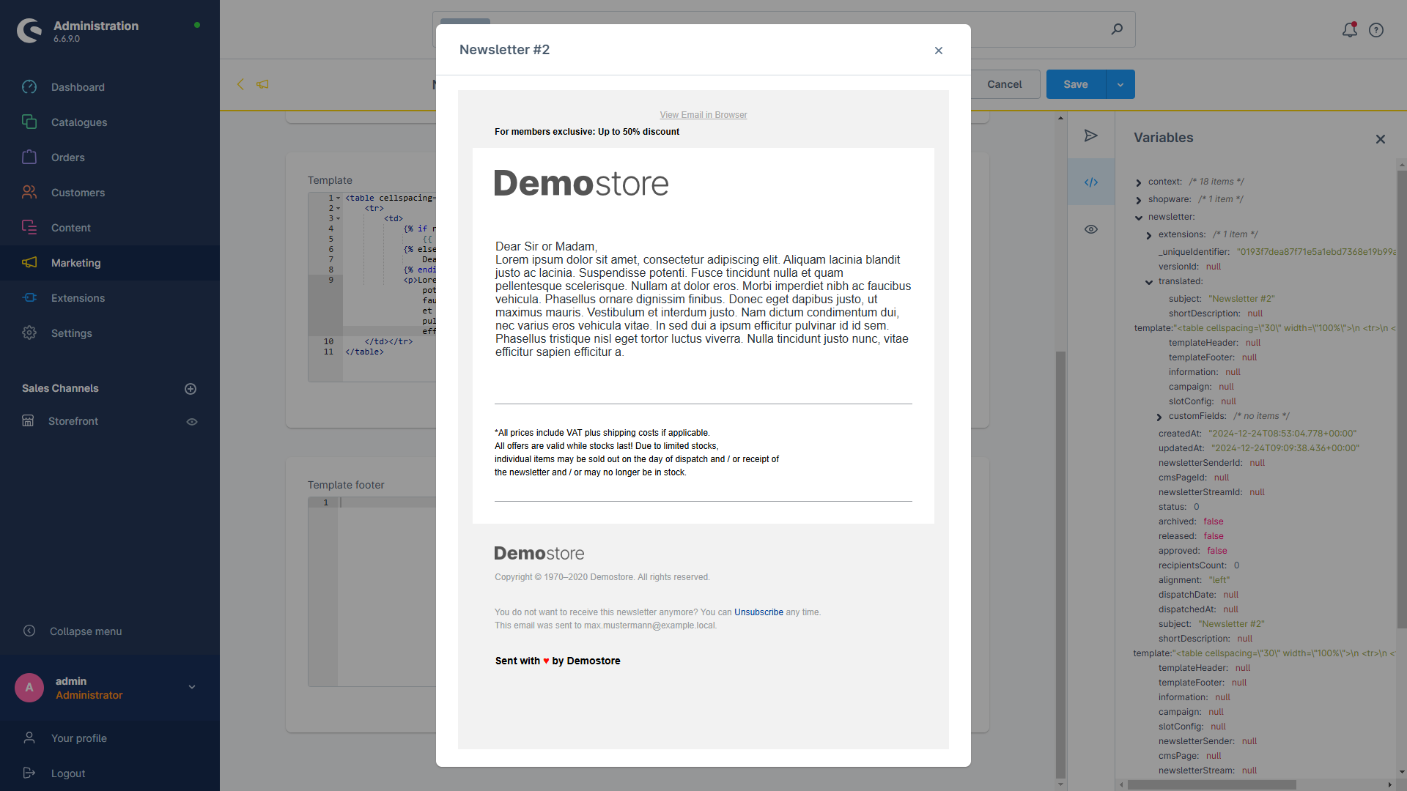Click the Dashboard gauge icon
Screen dimensions: 1407x791
tap(29, 87)
